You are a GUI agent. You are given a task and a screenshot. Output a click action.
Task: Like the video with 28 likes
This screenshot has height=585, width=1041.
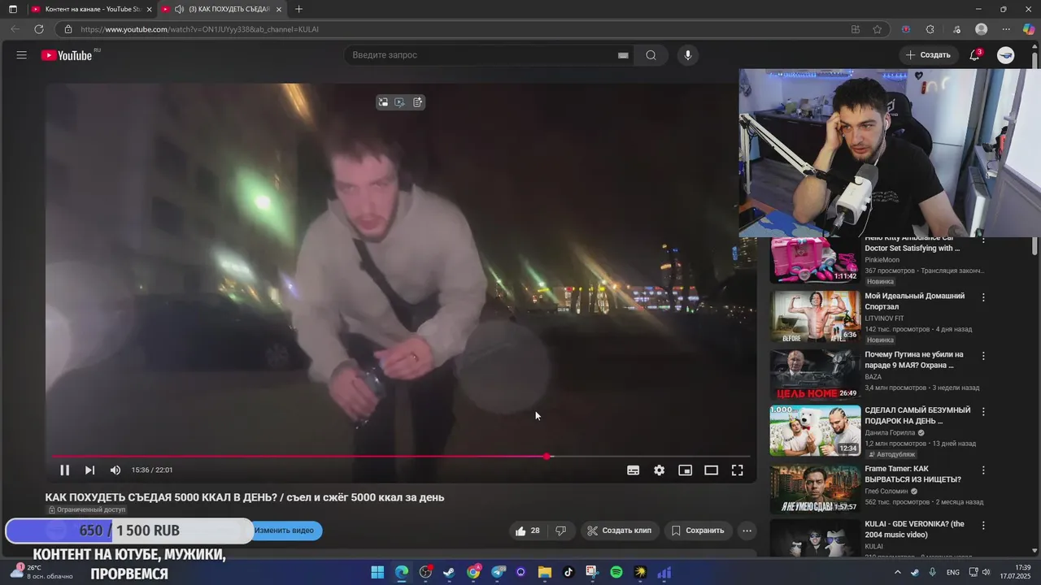(x=527, y=531)
